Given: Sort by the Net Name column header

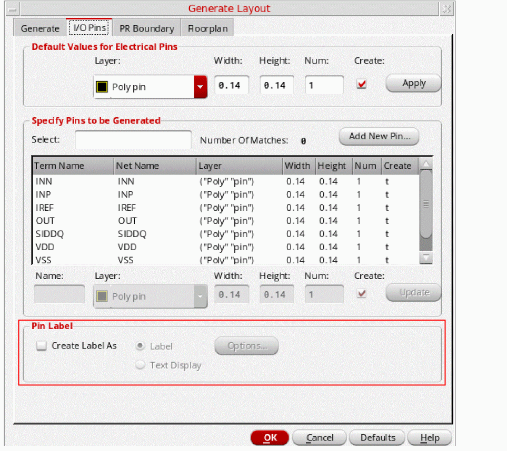Looking at the screenshot, I should pos(155,166).
